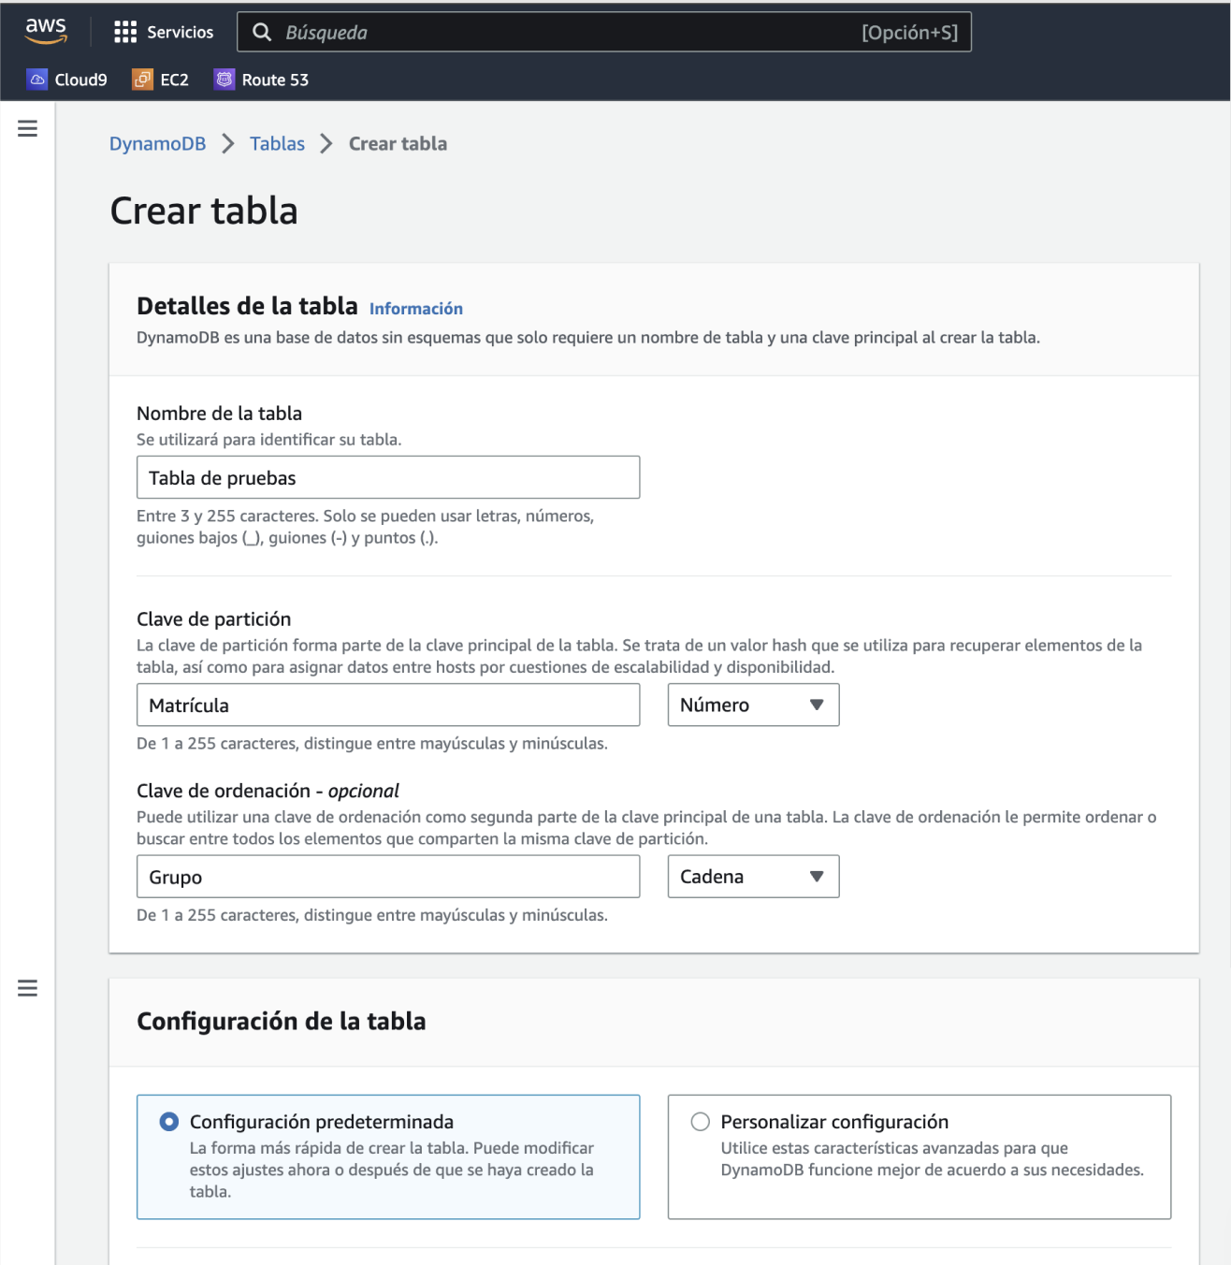Open the EC2 service icon

coord(142,80)
